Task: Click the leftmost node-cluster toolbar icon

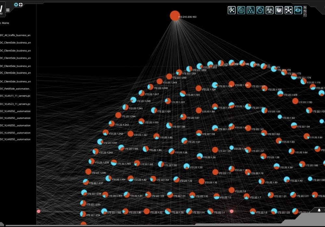Action: pos(231,10)
